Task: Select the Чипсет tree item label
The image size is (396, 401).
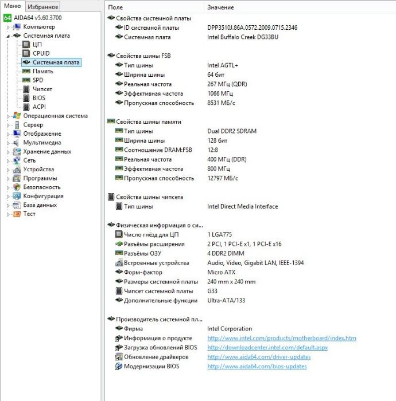Action: [x=42, y=89]
